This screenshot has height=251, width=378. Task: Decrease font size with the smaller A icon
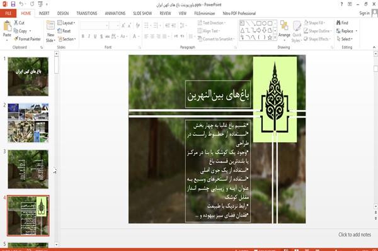coord(129,25)
